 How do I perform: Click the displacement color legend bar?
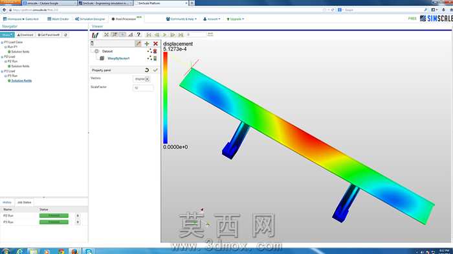(165, 98)
